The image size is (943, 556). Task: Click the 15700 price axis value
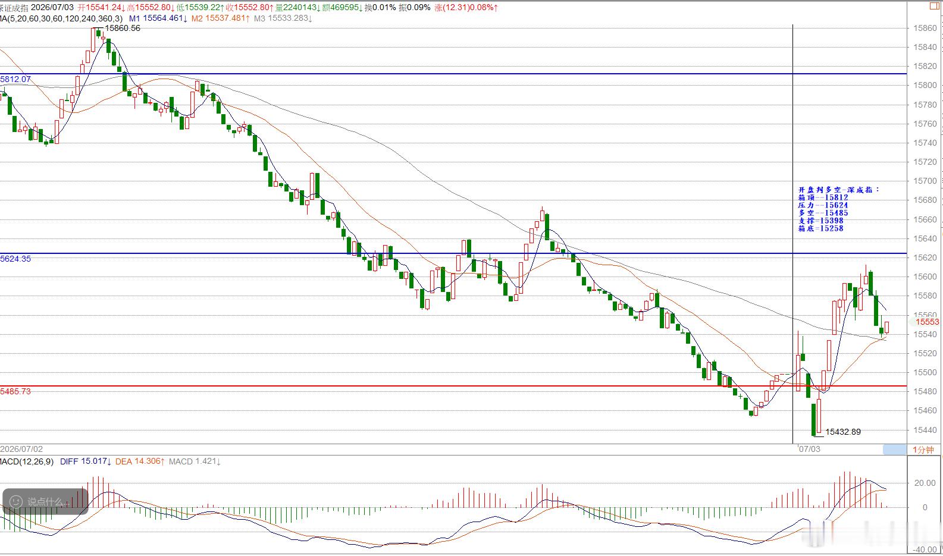[925, 181]
